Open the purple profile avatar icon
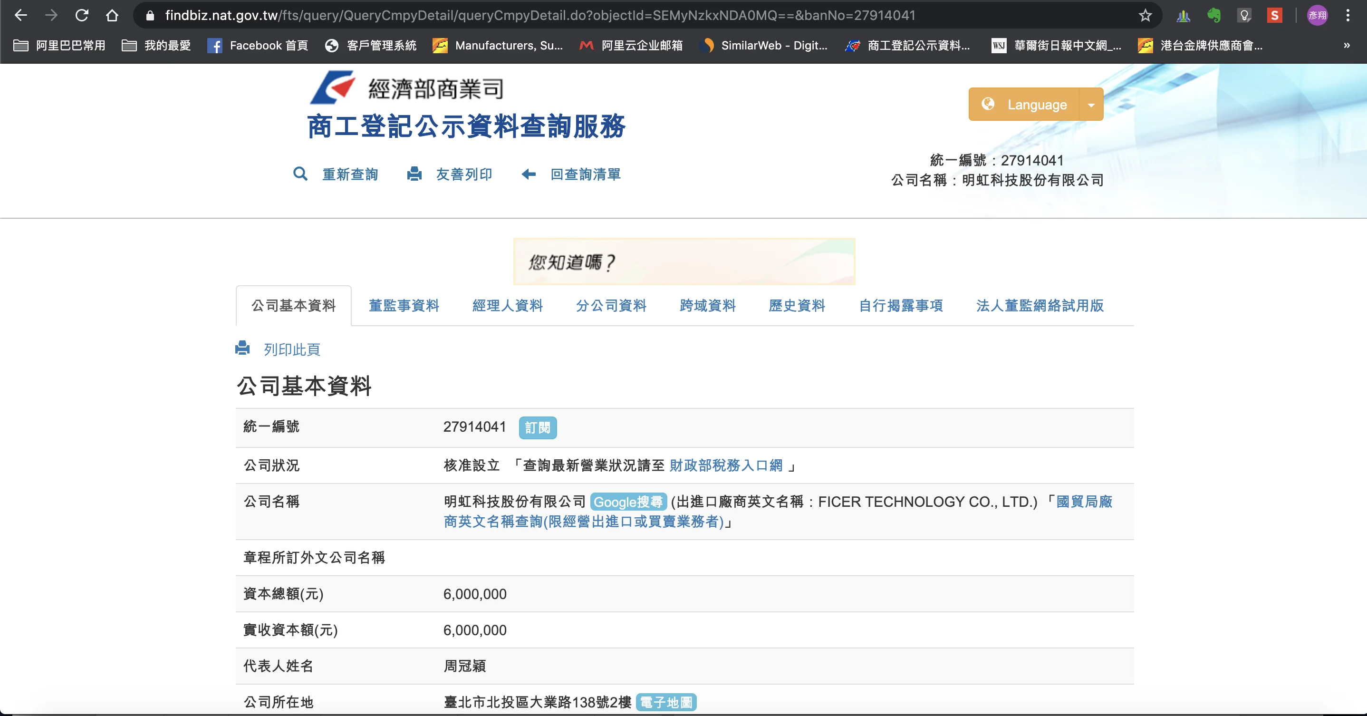The height and width of the screenshot is (716, 1367). coord(1317,15)
